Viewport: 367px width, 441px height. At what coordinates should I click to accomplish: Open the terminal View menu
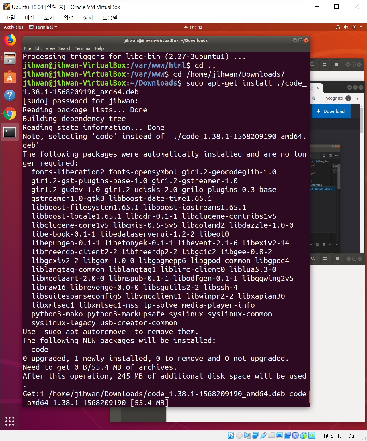point(50,48)
